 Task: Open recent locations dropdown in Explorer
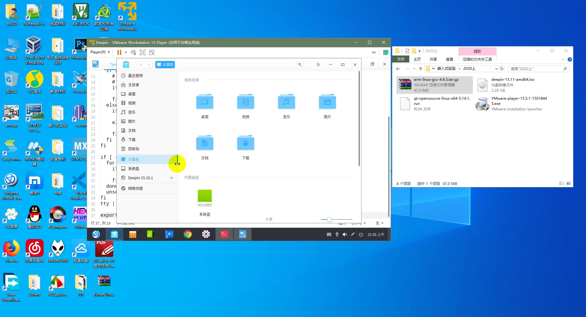[x=414, y=69]
